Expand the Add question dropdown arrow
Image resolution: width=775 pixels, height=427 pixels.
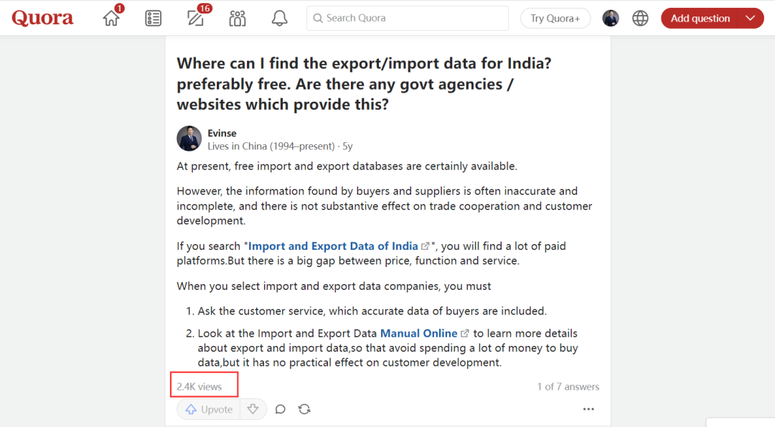pyautogui.click(x=751, y=18)
